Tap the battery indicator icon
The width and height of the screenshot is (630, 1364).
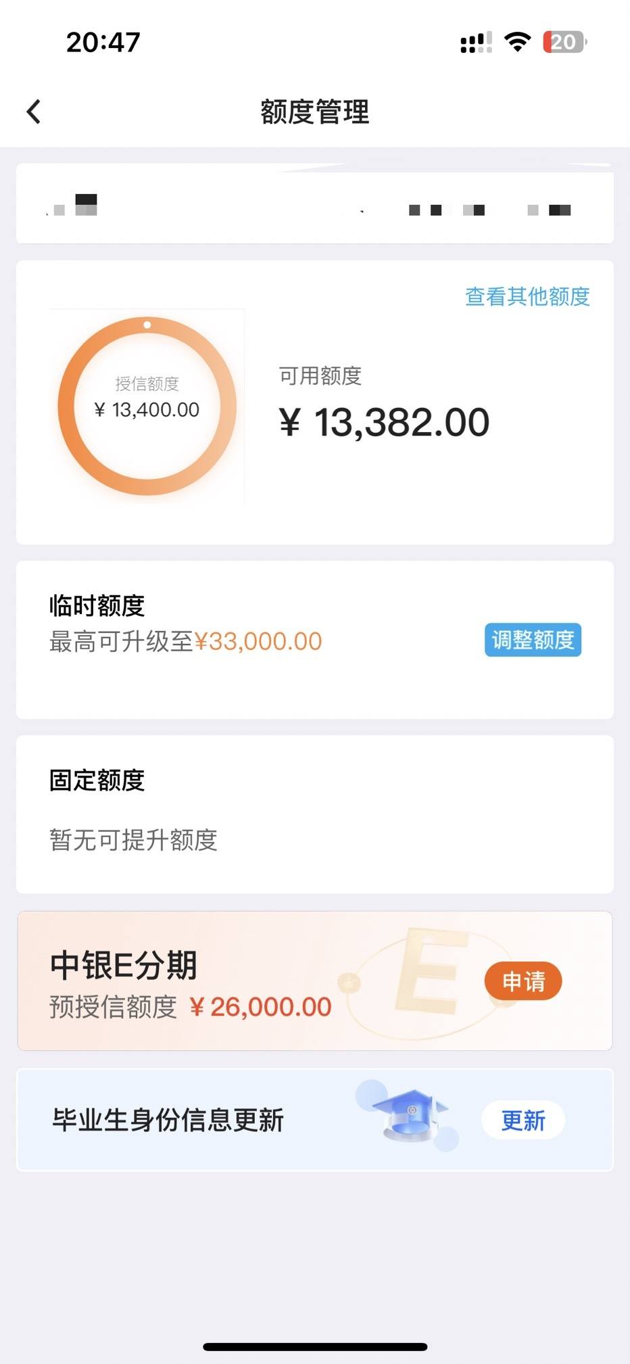coord(565,43)
